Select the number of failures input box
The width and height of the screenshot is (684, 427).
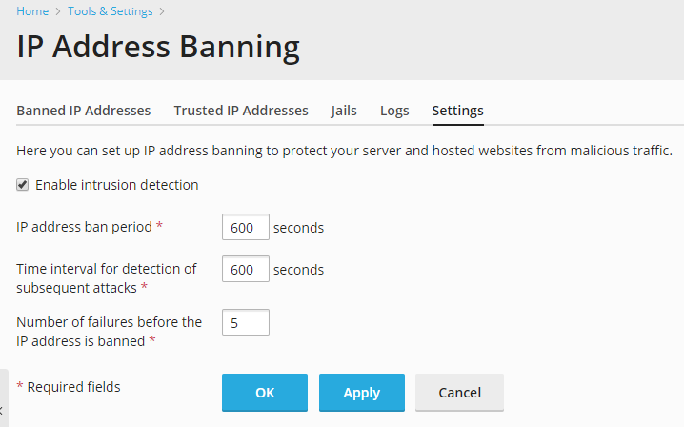click(245, 323)
